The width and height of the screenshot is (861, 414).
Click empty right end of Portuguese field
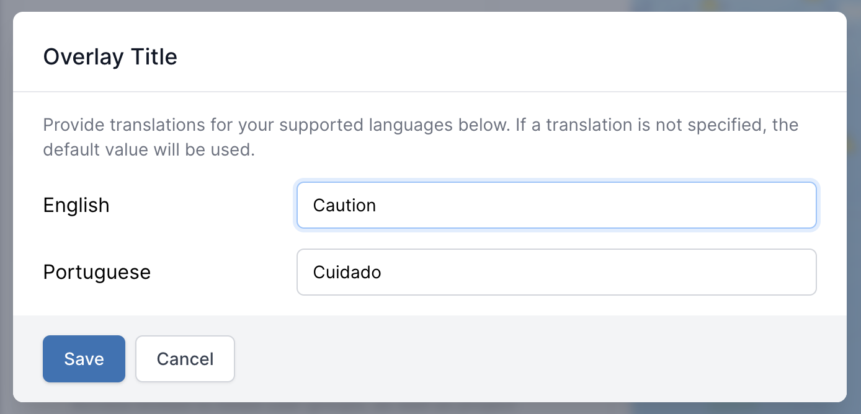744,272
